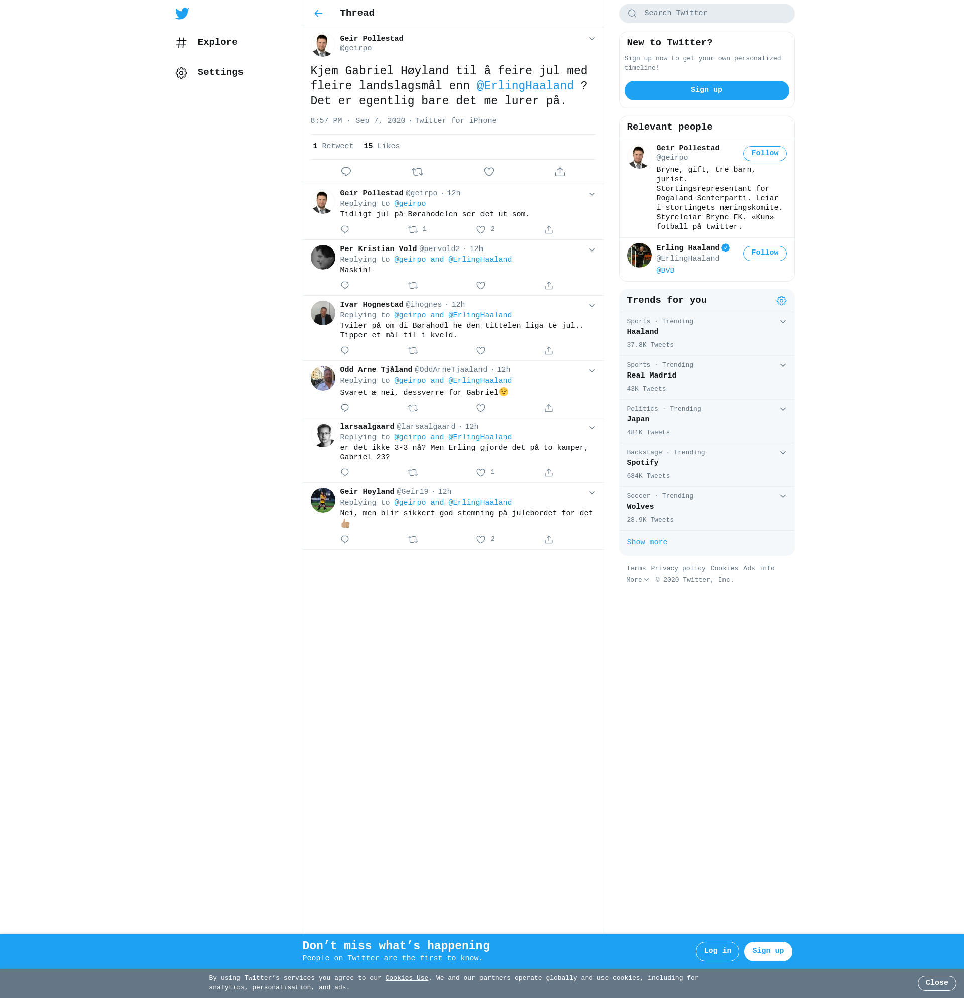Expand options for the Haaland trend

783,322
